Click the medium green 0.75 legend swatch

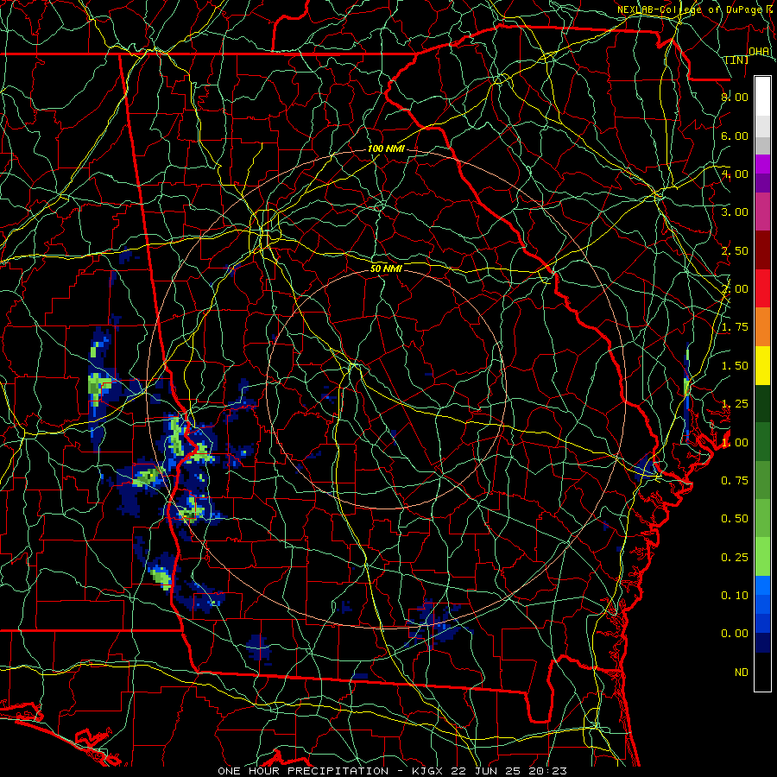[x=762, y=481]
